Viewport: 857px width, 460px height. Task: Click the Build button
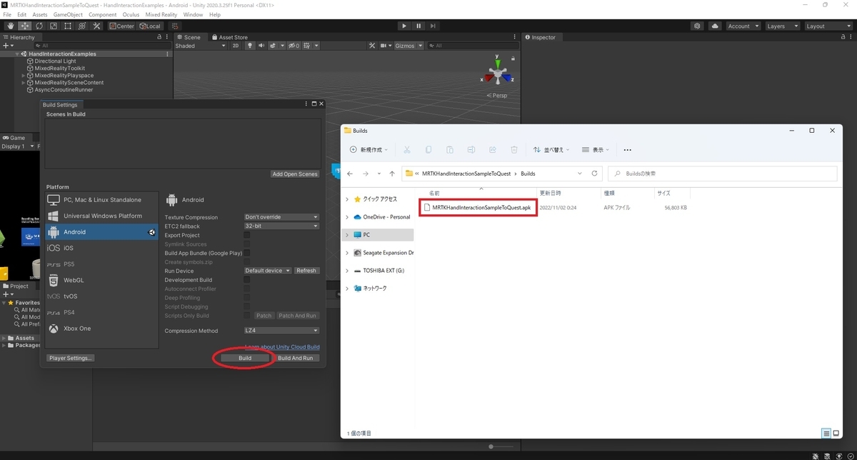coord(245,358)
